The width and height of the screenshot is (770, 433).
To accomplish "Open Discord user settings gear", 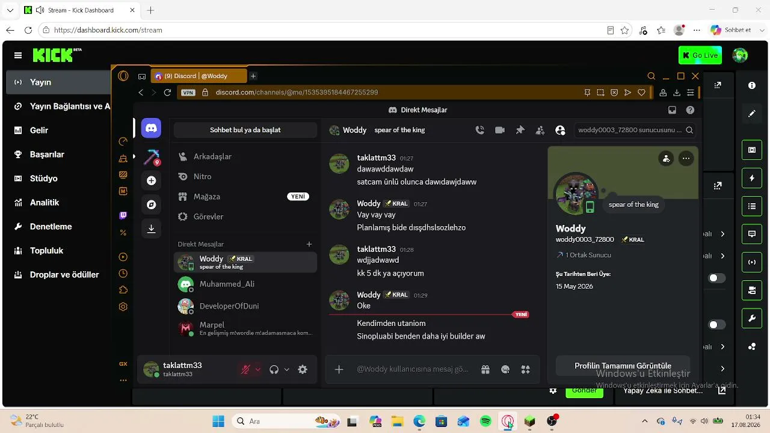I will 303,370.
